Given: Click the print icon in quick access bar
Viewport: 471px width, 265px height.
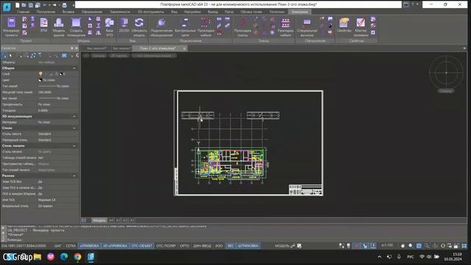Looking at the screenshot, I should (x=64, y=5).
